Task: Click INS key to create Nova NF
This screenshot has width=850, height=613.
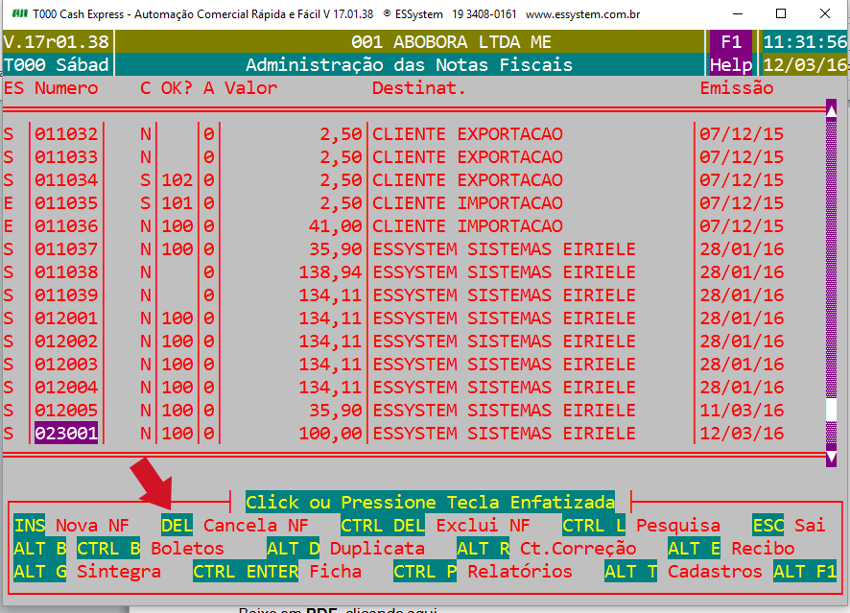Action: point(30,526)
